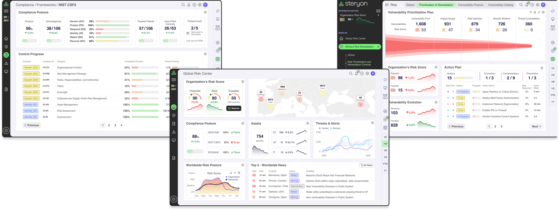The width and height of the screenshot is (559, 211).
Task: Open search in the Global Risk Center window
Action: coord(350,74)
